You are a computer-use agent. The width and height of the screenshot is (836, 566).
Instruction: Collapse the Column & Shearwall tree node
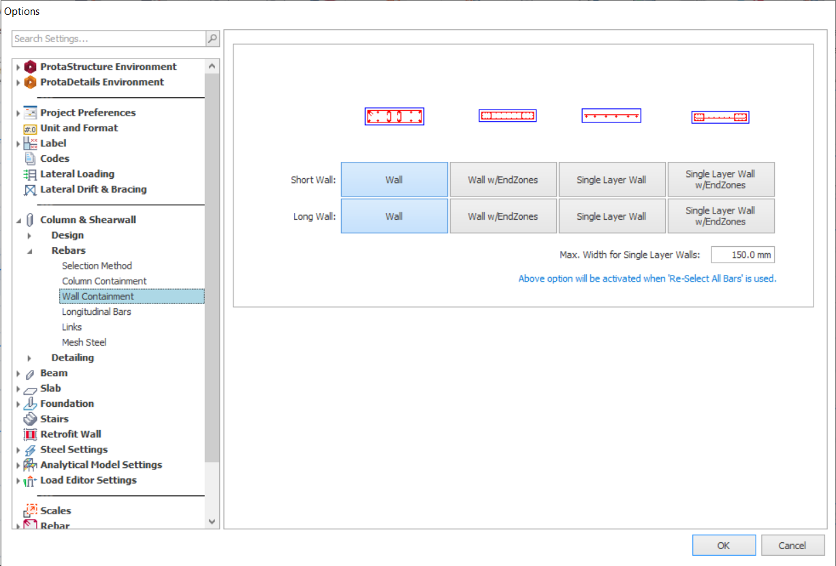coord(18,220)
